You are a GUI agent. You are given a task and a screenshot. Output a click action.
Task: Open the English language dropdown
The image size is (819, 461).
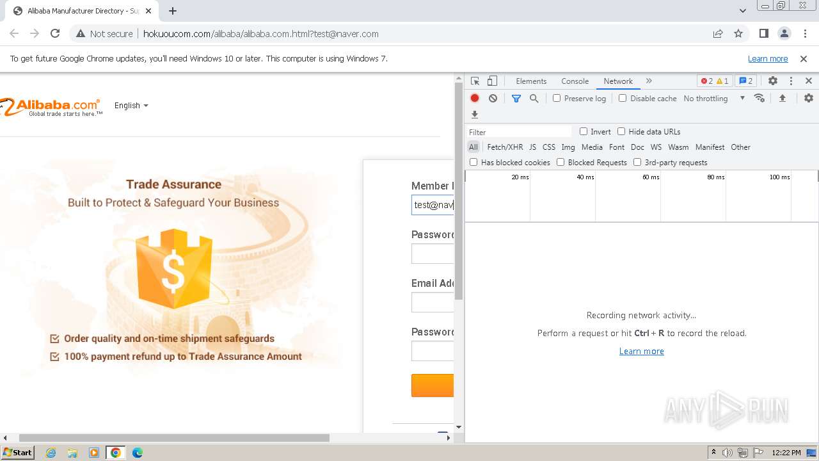click(131, 106)
